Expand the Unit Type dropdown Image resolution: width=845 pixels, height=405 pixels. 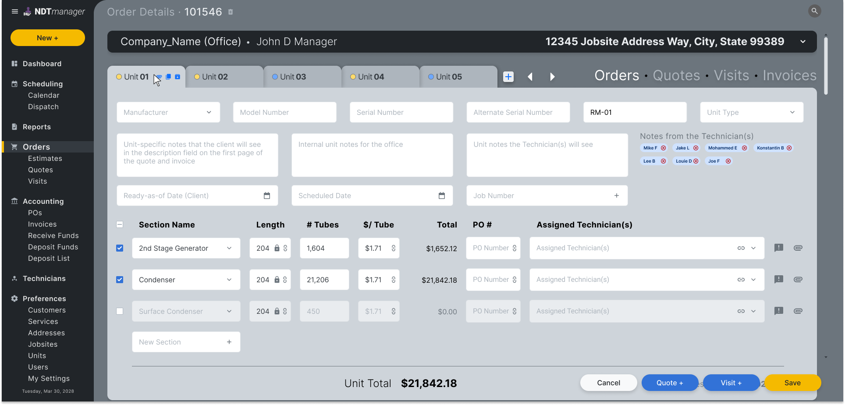pos(752,112)
